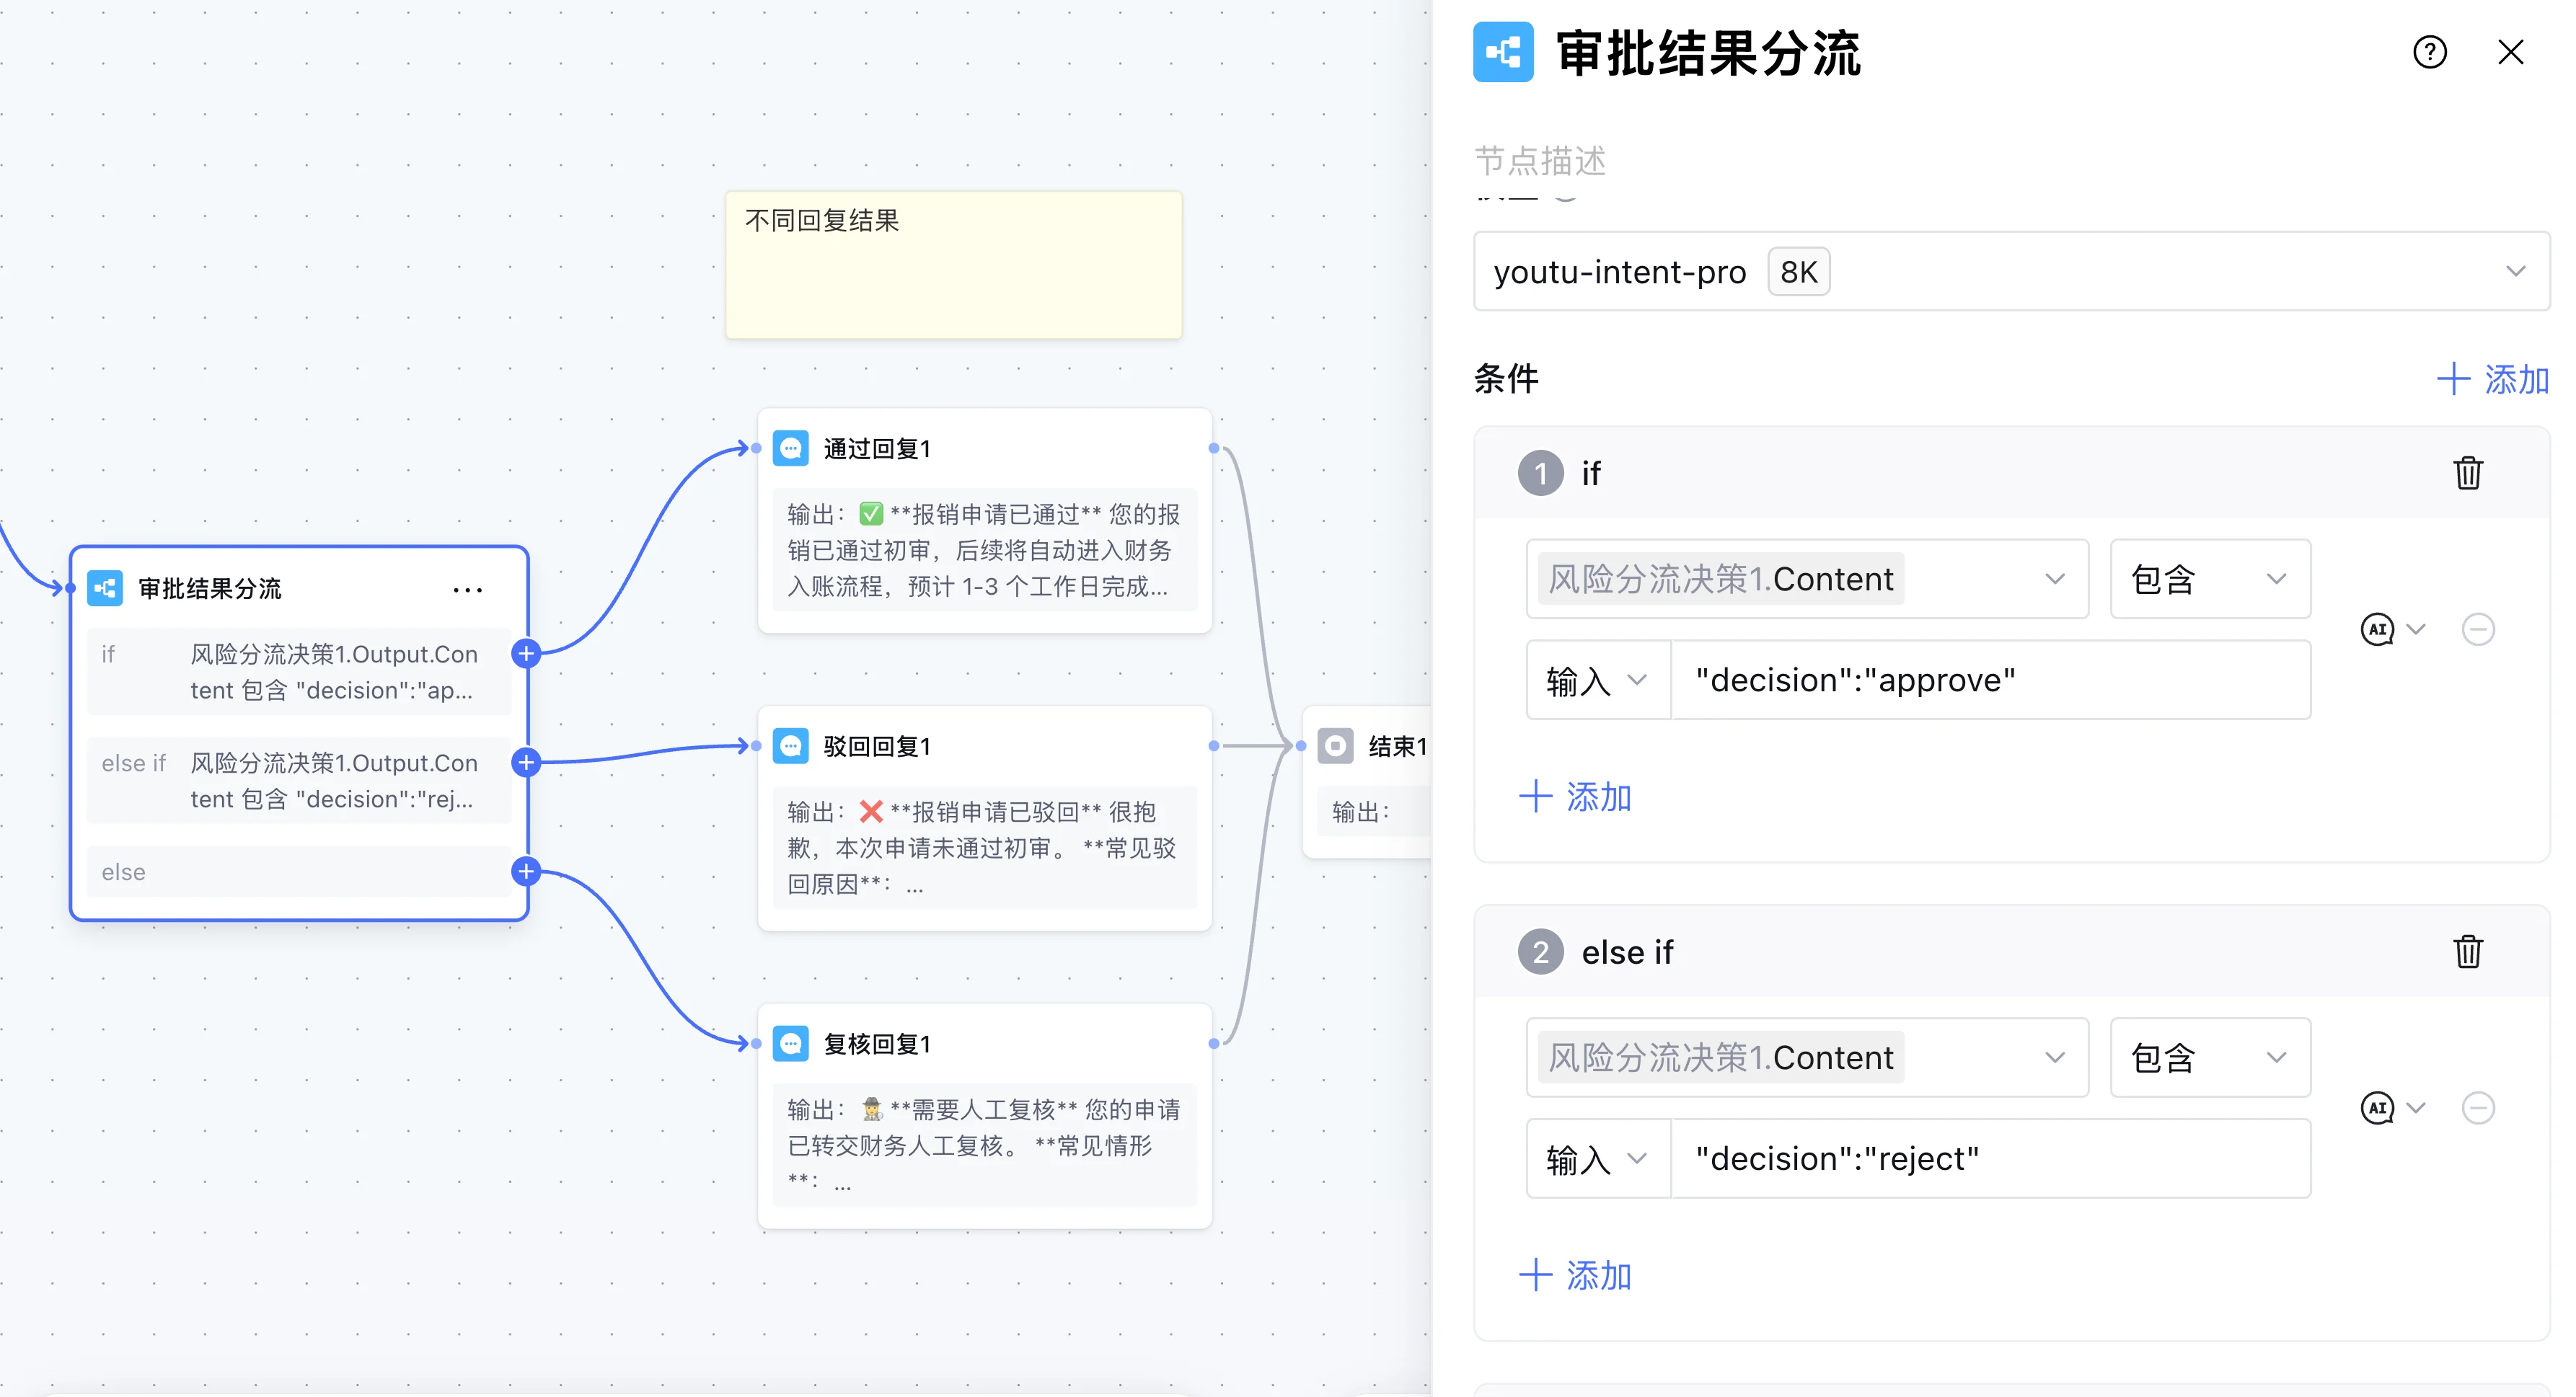
Task: Open the variable selector in the else if condition
Action: (1807, 1057)
